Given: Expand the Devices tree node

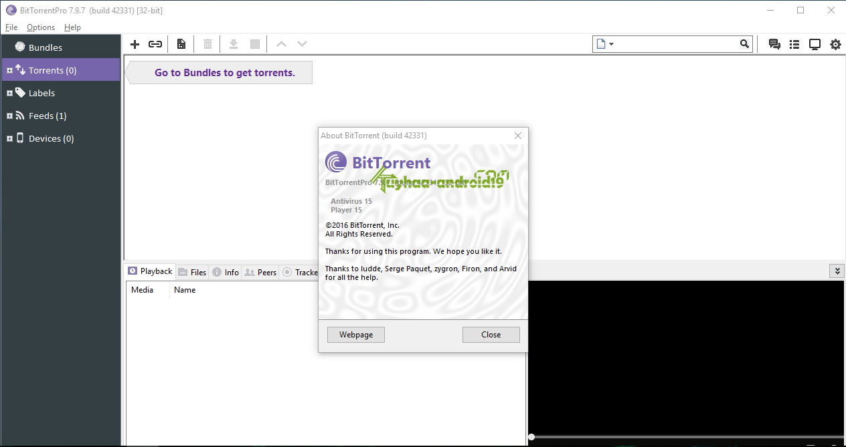Looking at the screenshot, I should 9,138.
